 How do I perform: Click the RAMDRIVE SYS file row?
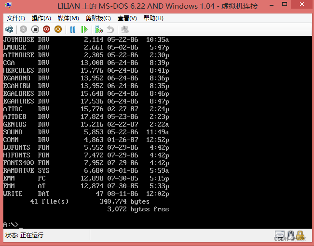click(86, 170)
